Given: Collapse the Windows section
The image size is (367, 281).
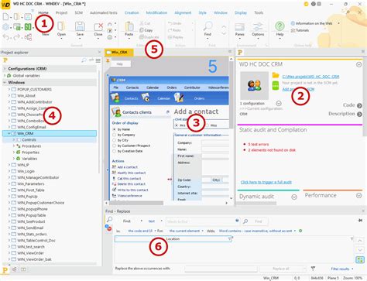Looking at the screenshot, I should [x=5, y=83].
